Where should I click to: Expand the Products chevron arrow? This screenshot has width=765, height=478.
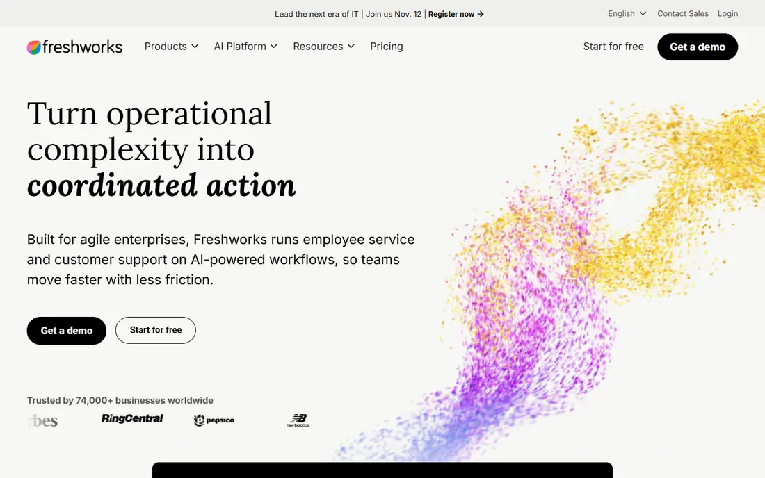point(195,47)
